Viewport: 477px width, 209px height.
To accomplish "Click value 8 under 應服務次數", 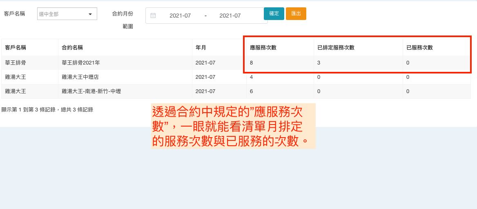I will tap(252, 63).
